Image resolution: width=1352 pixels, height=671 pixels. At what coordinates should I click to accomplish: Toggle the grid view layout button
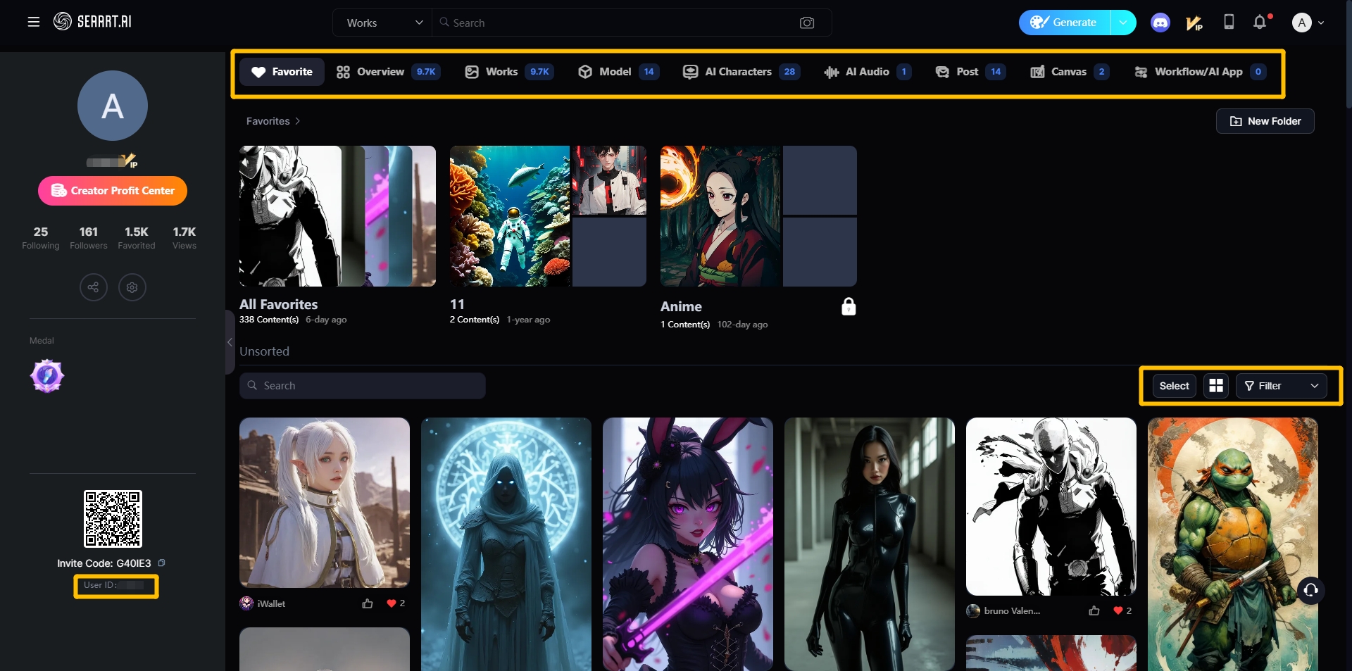1216,386
